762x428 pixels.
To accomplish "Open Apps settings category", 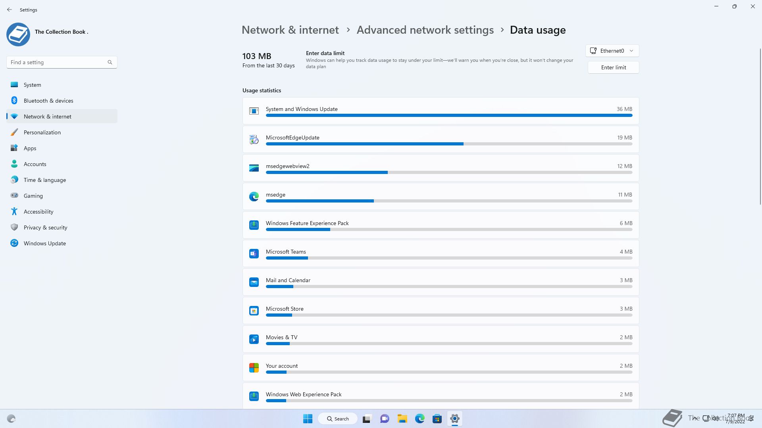I will [62, 148].
